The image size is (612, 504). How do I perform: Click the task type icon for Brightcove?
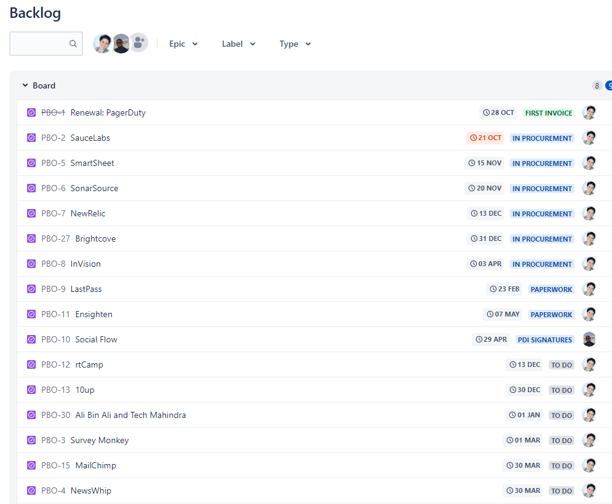pos(31,238)
